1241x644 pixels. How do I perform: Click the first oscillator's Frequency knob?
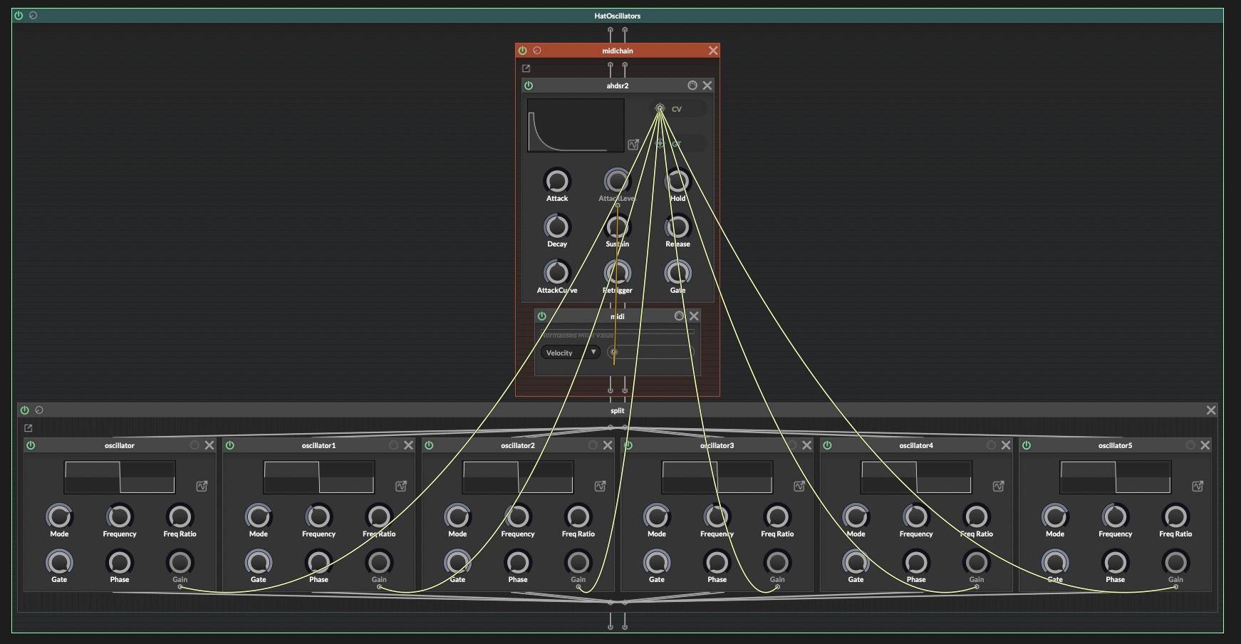(120, 516)
